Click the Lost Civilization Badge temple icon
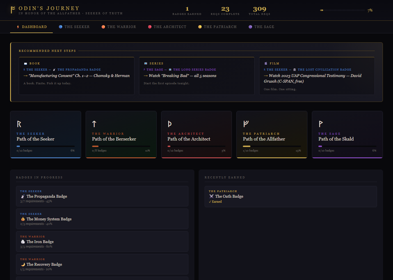393x280 pixels. pos(294,70)
